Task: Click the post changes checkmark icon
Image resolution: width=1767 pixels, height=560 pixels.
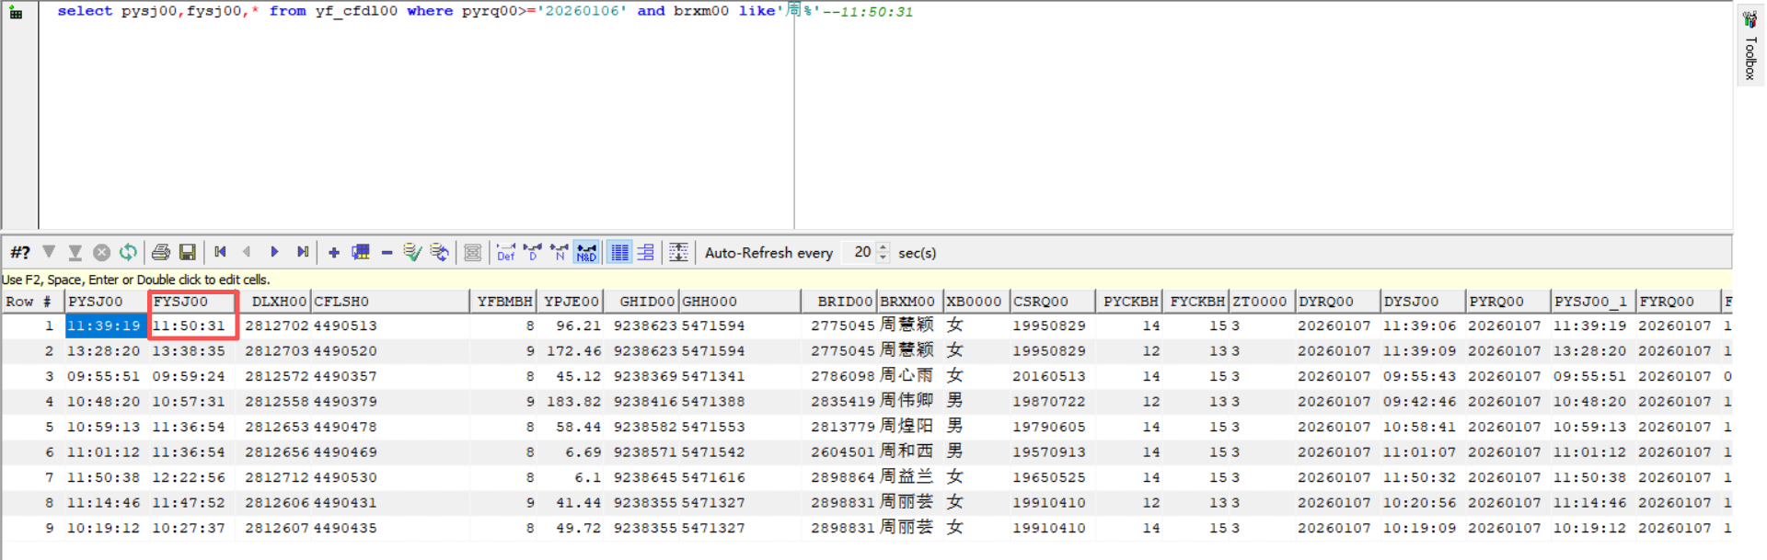Action: [x=412, y=252]
